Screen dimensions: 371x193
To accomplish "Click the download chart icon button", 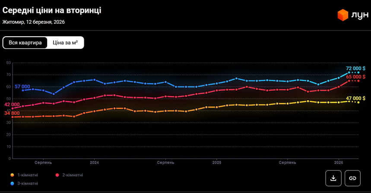I will pyautogui.click(x=333, y=178).
